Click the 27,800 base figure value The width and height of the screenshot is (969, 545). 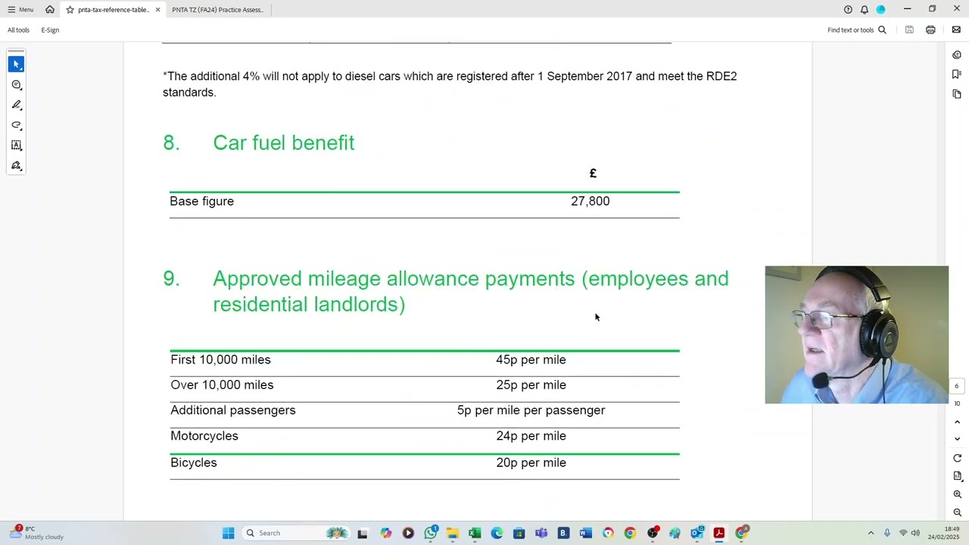[590, 201]
